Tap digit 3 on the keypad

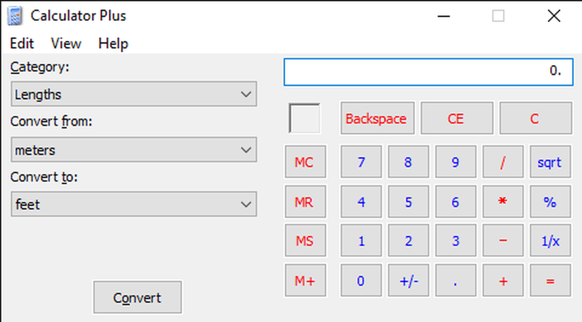pyautogui.click(x=456, y=241)
